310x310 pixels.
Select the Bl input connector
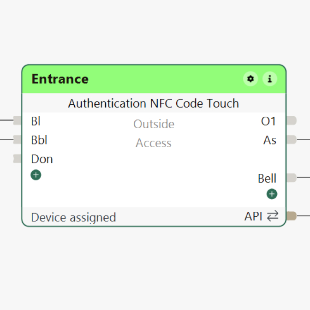pyautogui.click(x=18, y=121)
